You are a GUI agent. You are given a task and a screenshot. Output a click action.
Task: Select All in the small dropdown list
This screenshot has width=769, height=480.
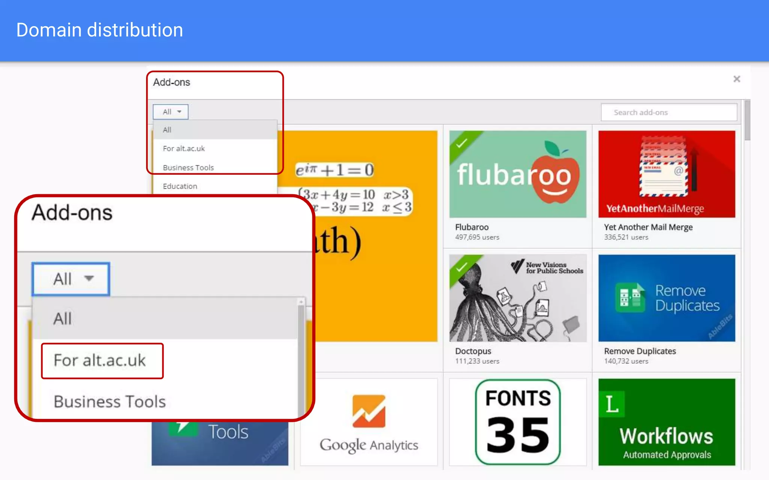point(215,130)
